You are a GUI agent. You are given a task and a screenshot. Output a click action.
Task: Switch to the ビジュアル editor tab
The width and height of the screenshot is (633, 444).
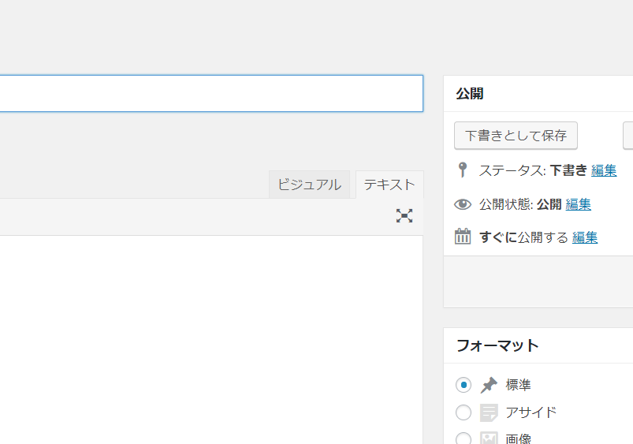pyautogui.click(x=309, y=185)
